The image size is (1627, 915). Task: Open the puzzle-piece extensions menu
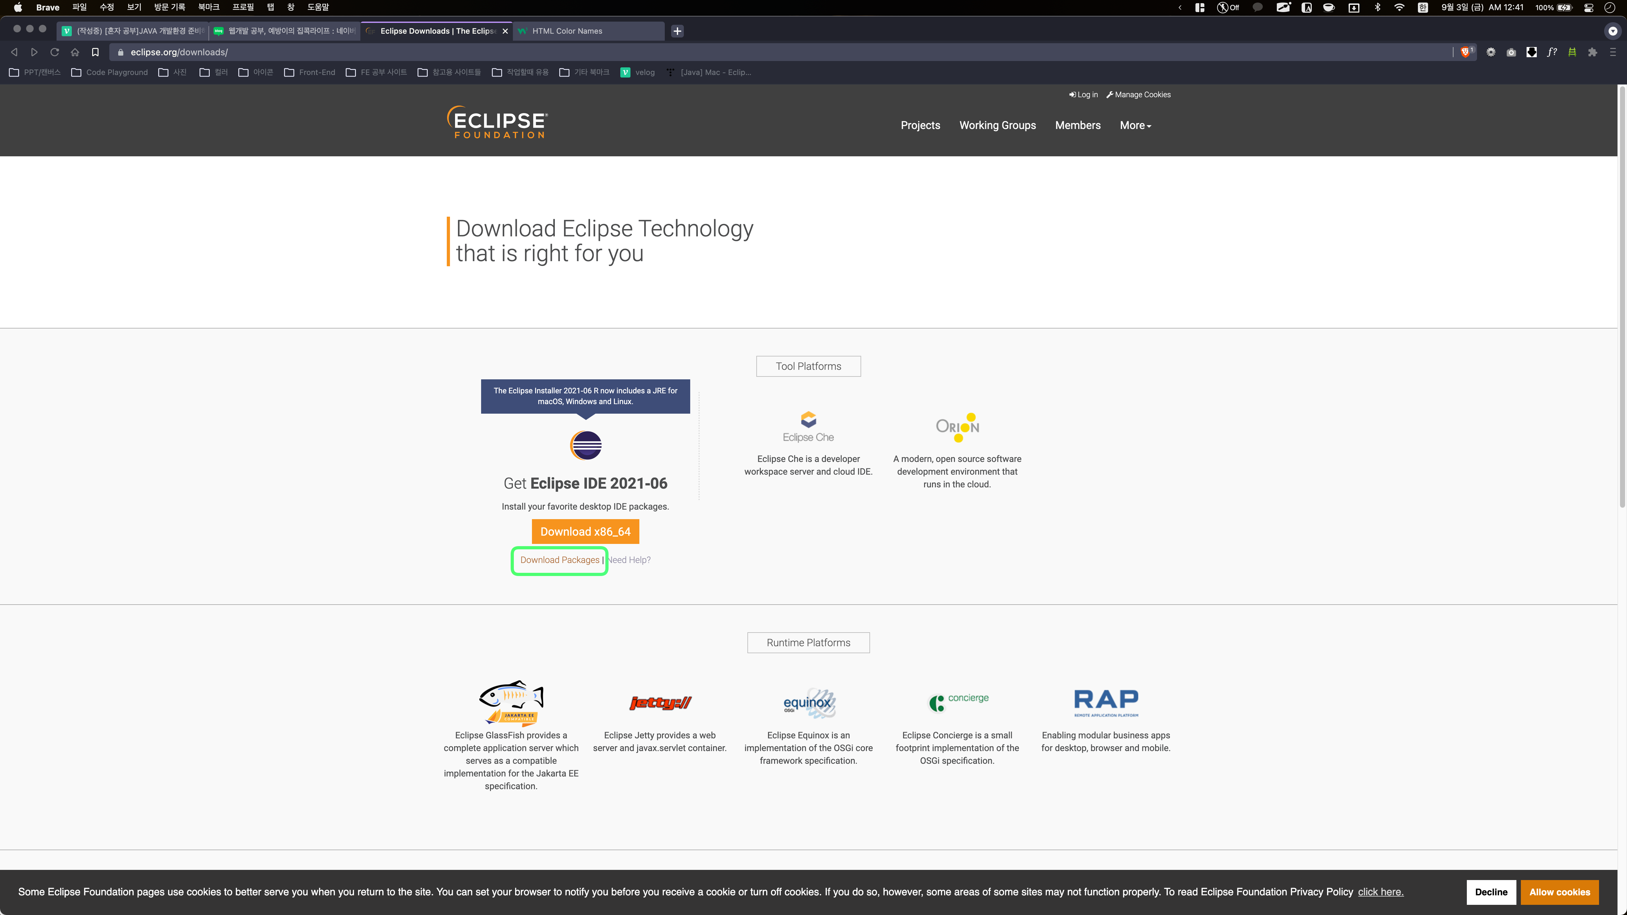click(1592, 52)
